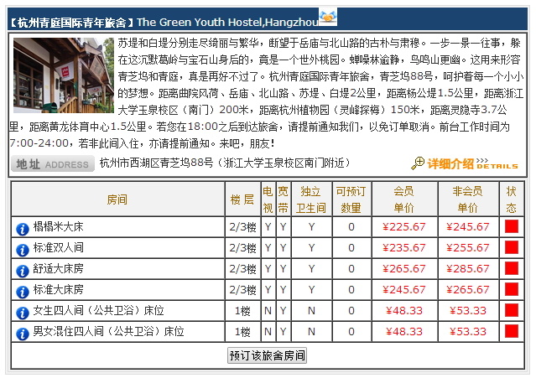
Task: Click the 房间 column header
Action: click(117, 199)
